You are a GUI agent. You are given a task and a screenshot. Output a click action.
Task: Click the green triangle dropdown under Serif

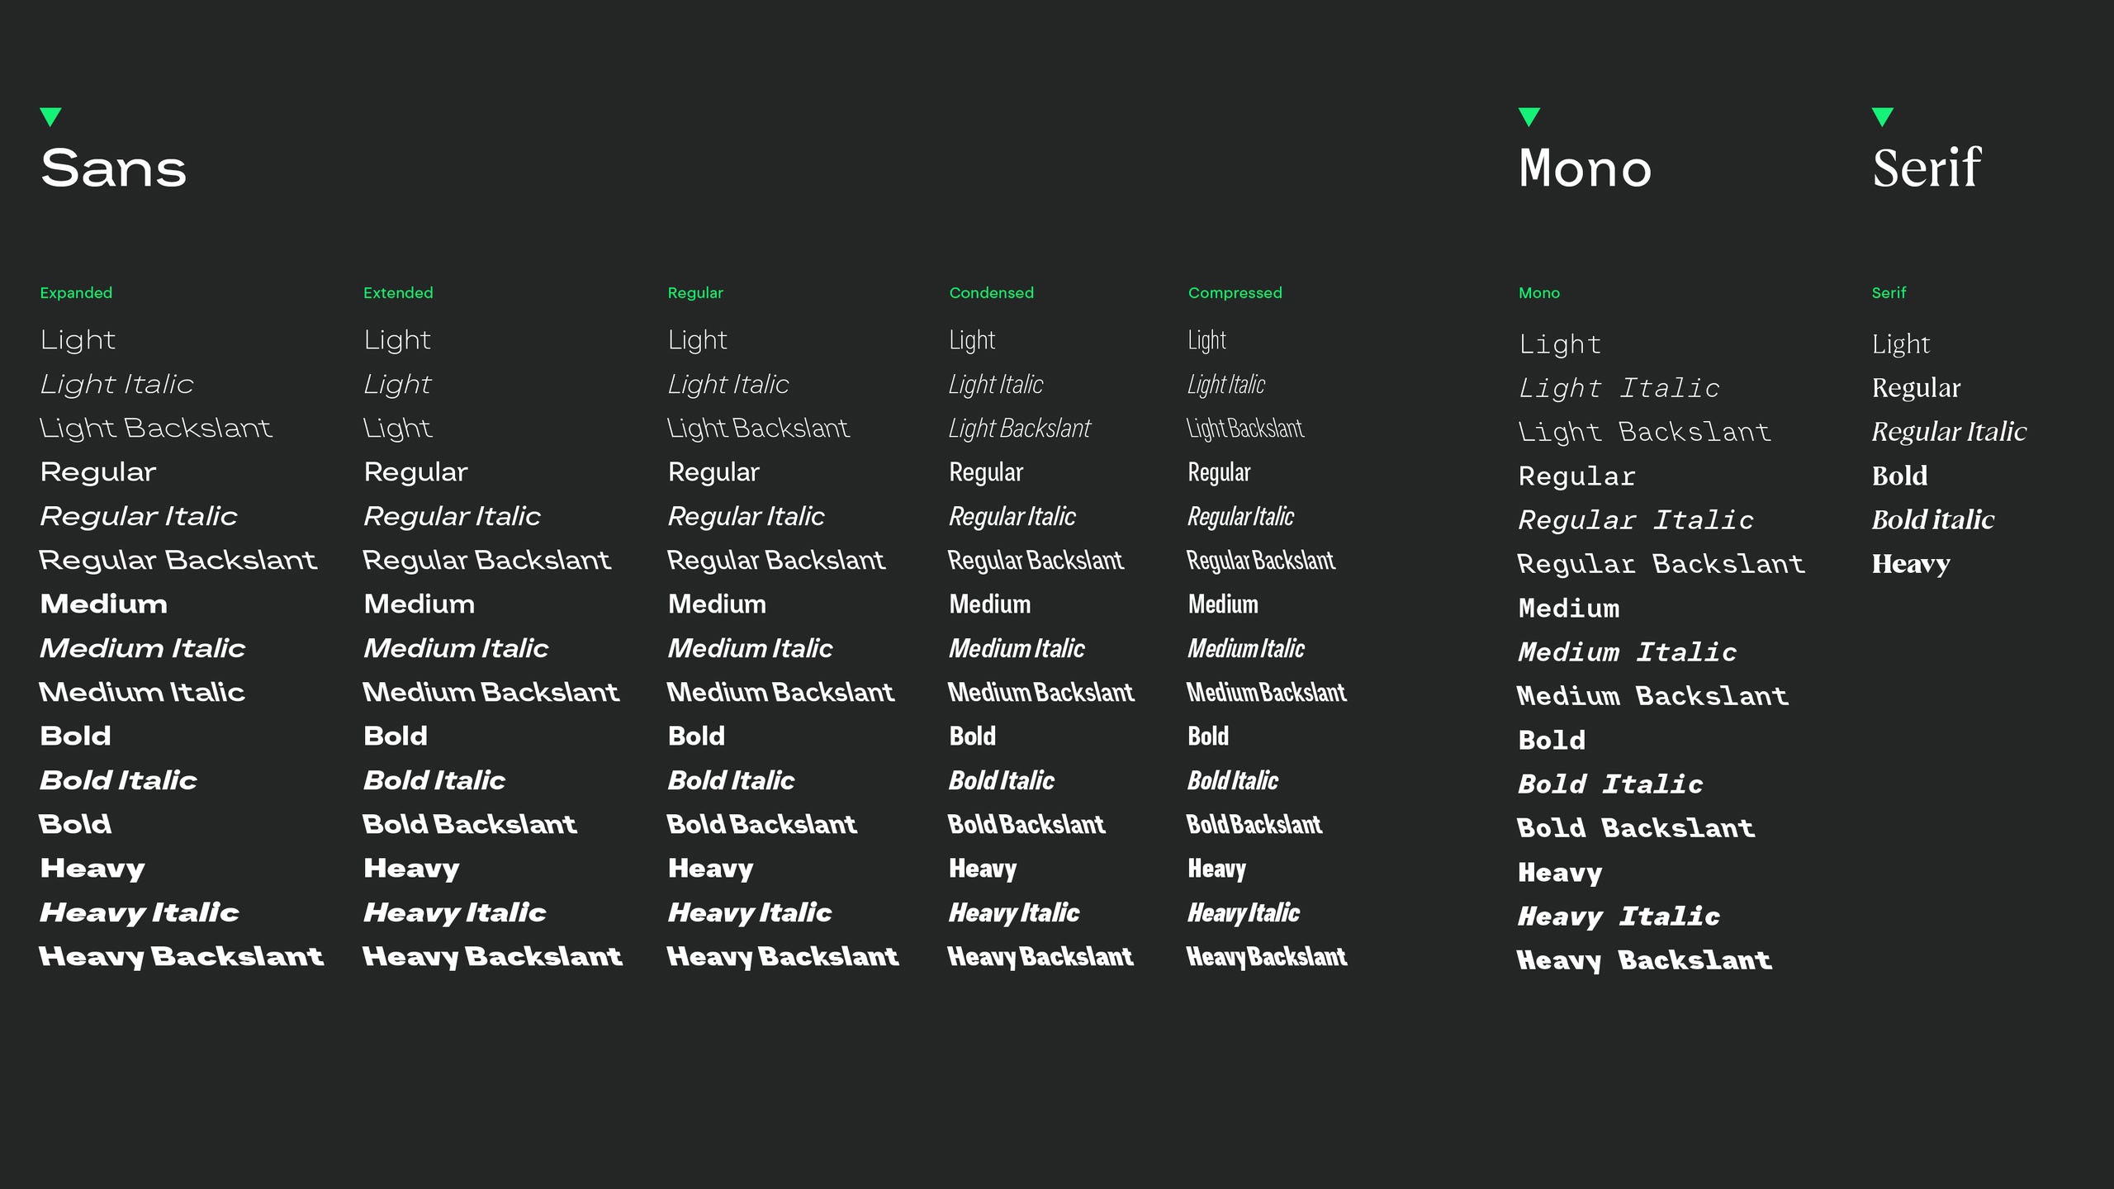click(x=1882, y=116)
